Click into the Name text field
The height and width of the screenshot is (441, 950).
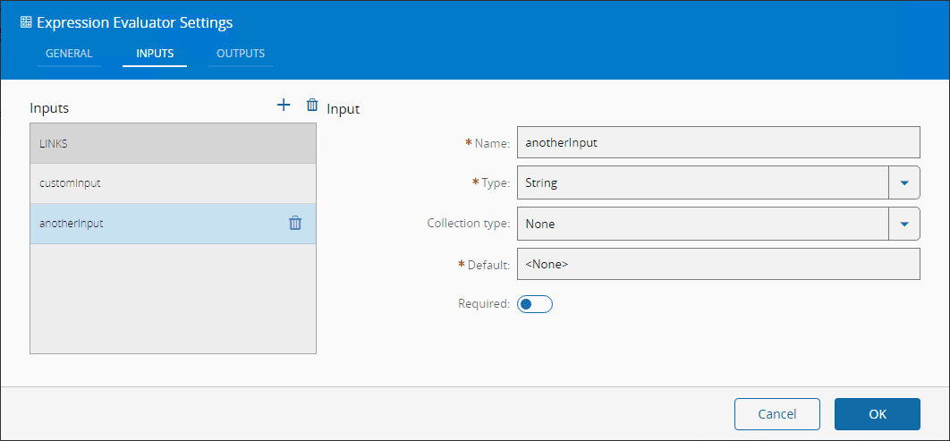tap(717, 142)
